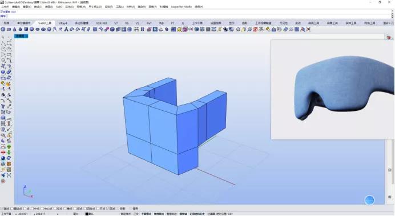Select the SubD cylinder primitive icon
The height and width of the screenshot is (216, 395).
26,29
